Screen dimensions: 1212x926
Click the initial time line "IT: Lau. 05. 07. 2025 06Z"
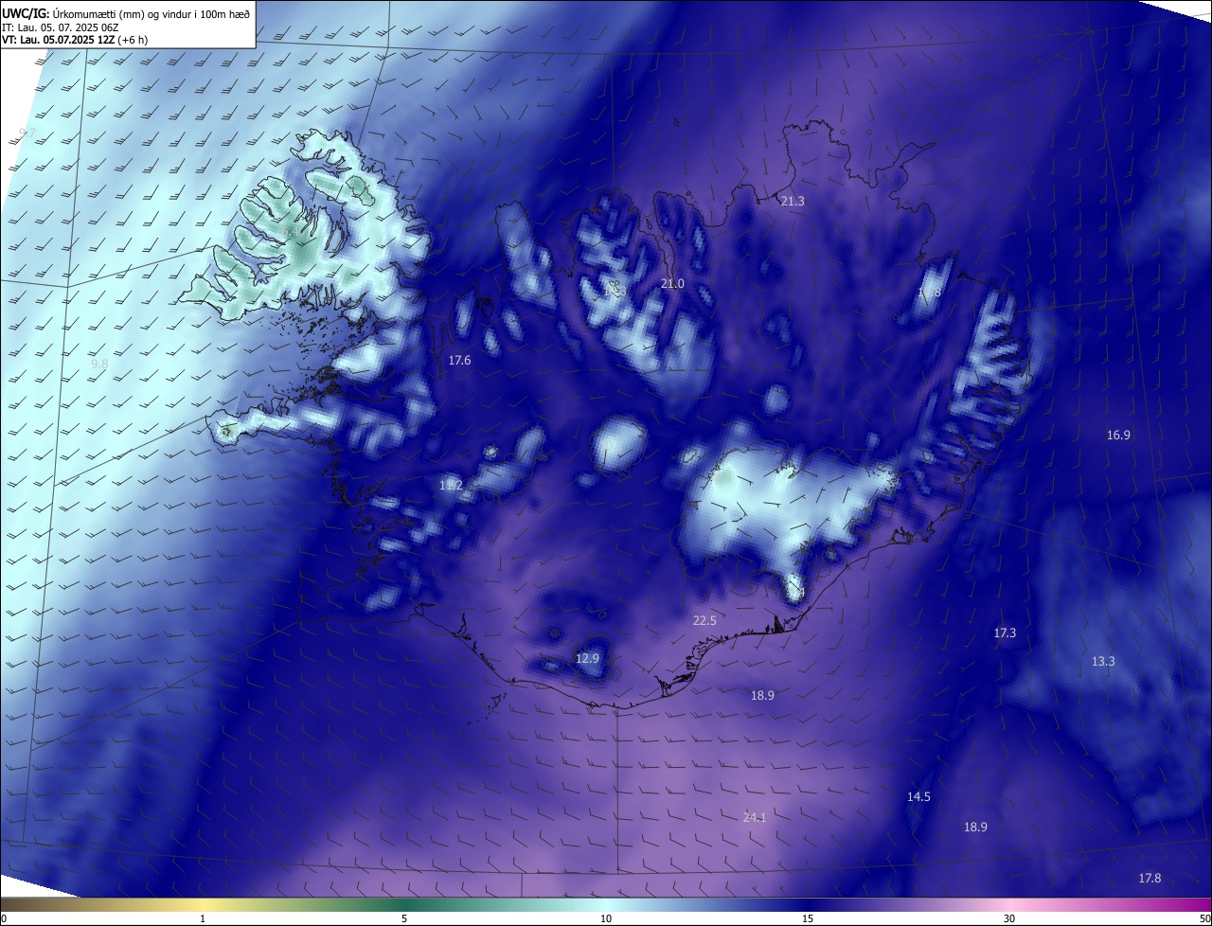(x=61, y=27)
